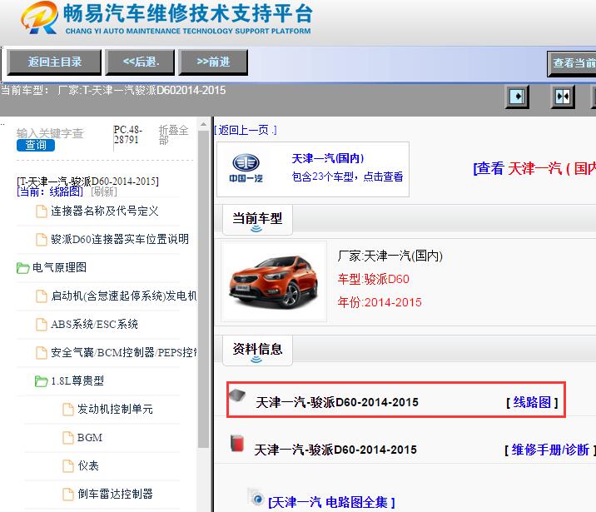Click the single-arrow panel expand icon
The height and width of the screenshot is (512, 596).
coord(517,97)
